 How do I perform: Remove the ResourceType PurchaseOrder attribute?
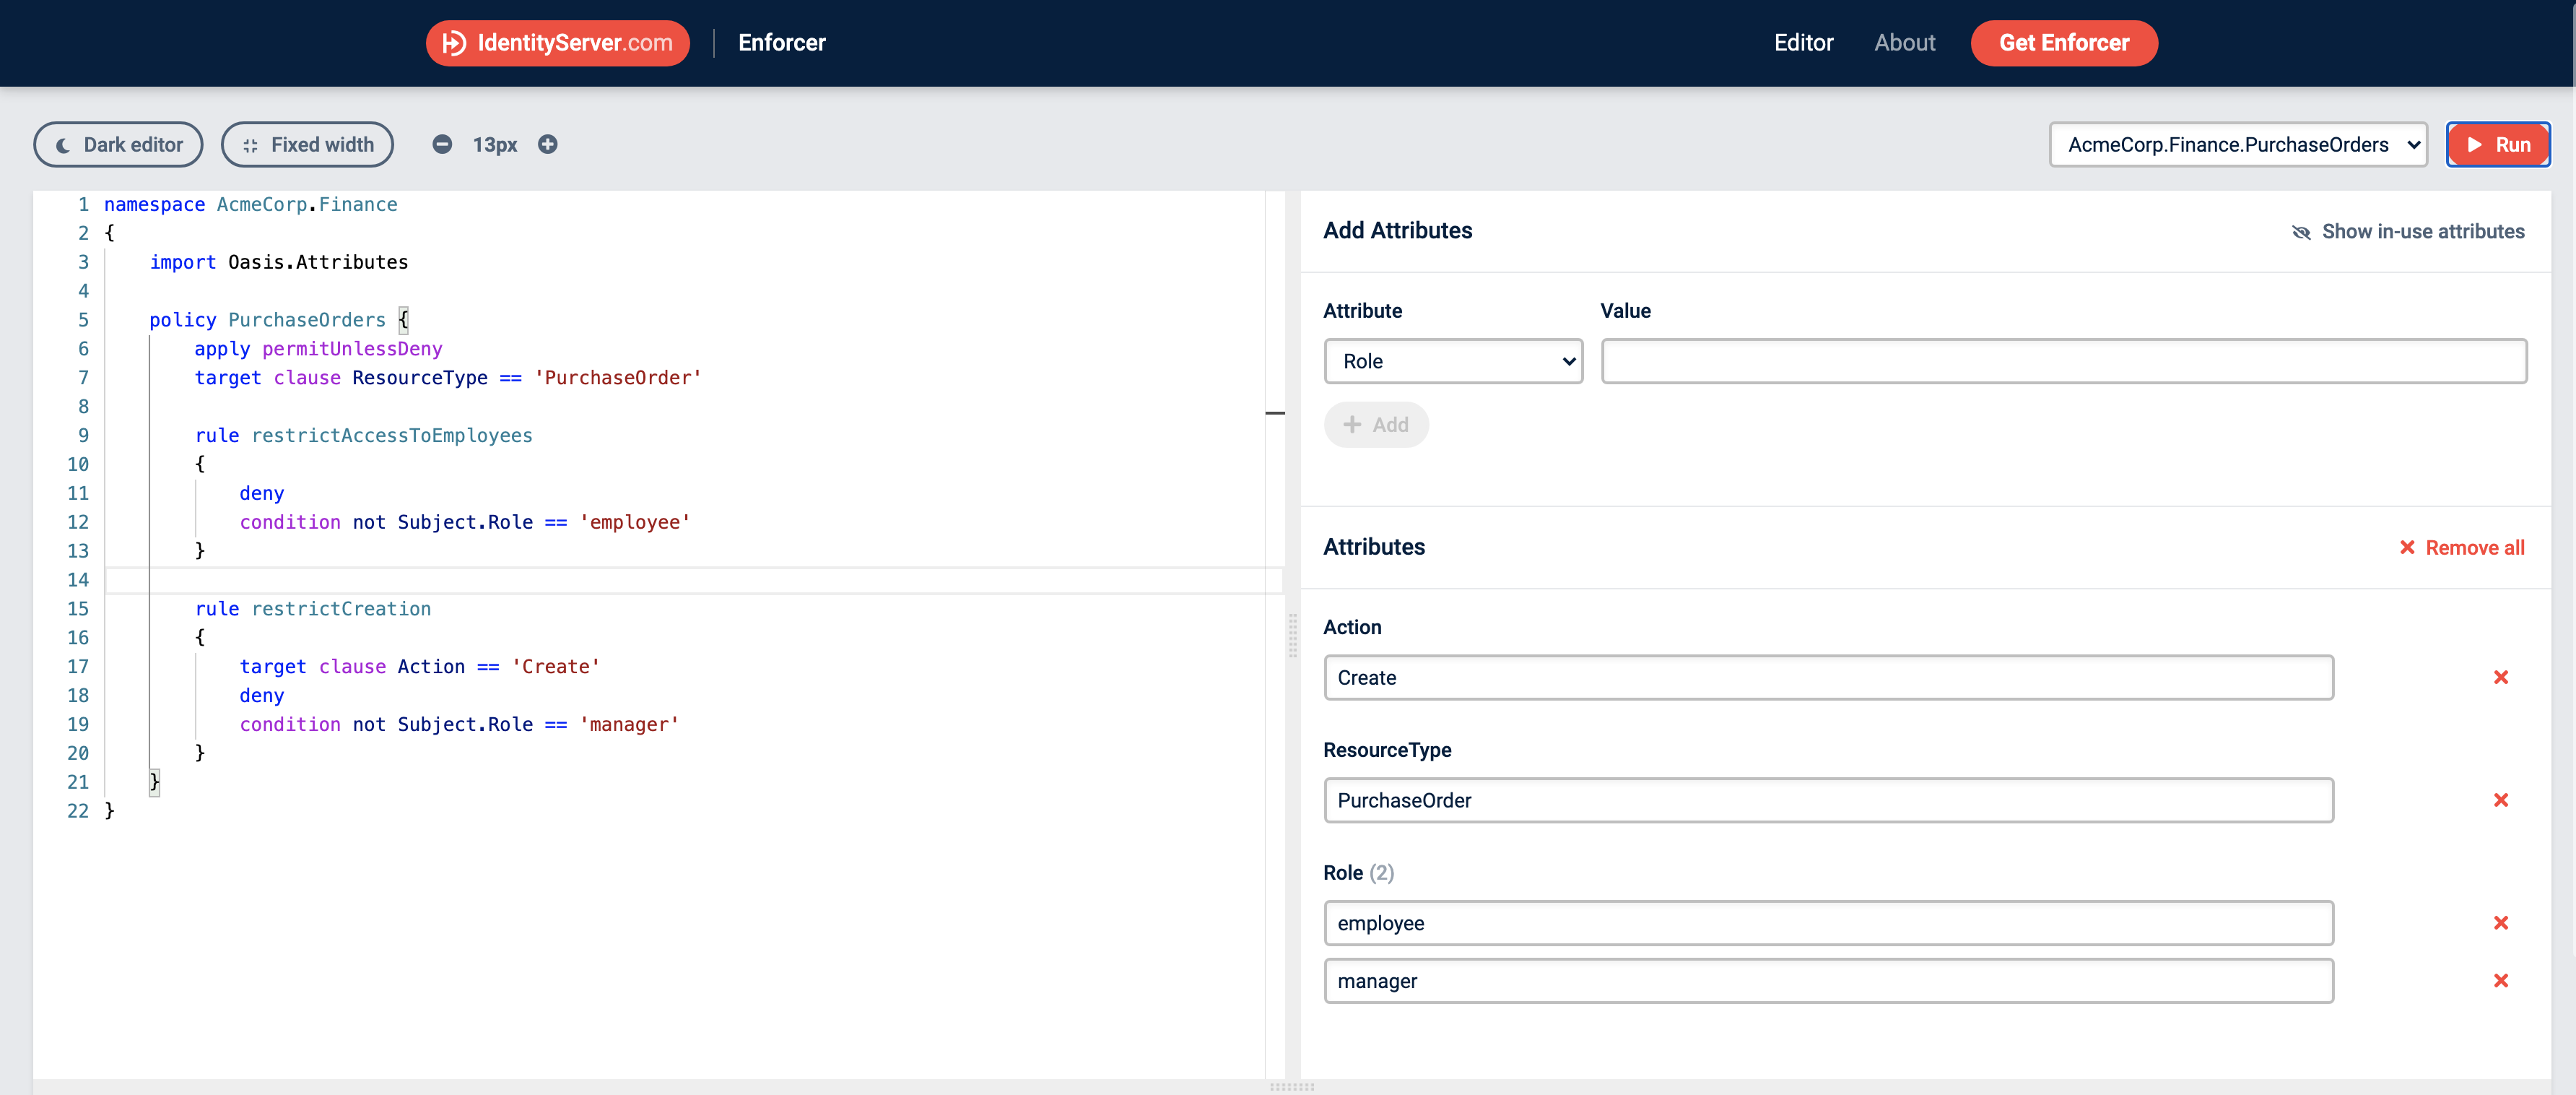(2500, 801)
